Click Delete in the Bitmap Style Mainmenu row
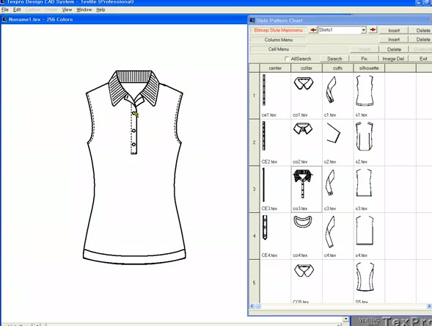 point(421,30)
